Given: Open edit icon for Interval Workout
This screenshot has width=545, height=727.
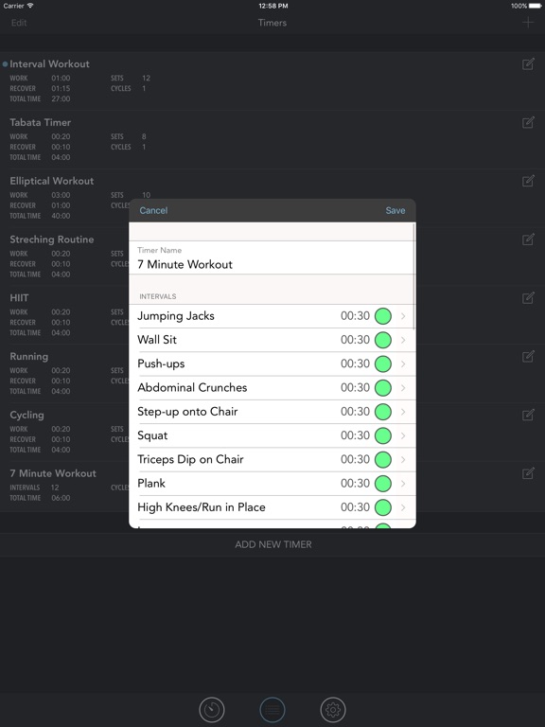Looking at the screenshot, I should [528, 64].
